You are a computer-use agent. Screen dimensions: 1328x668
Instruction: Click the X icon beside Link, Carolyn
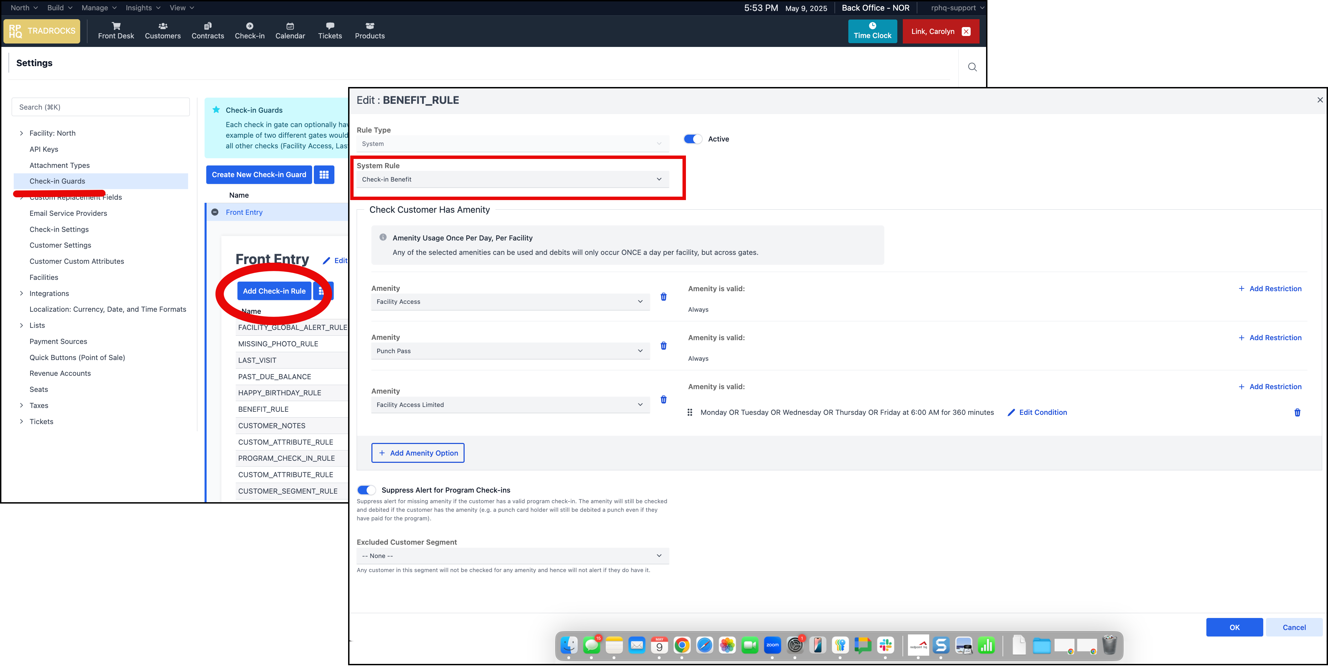tap(966, 32)
